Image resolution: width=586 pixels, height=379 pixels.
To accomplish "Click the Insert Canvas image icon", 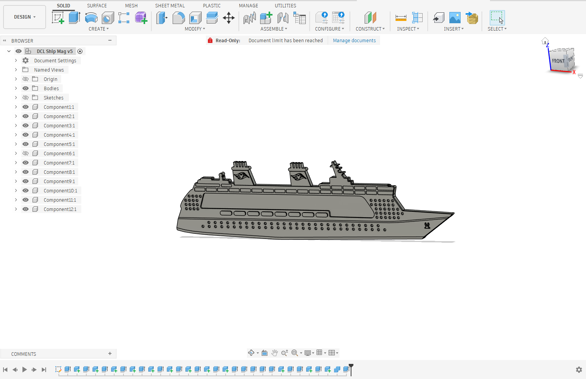I will (455, 18).
